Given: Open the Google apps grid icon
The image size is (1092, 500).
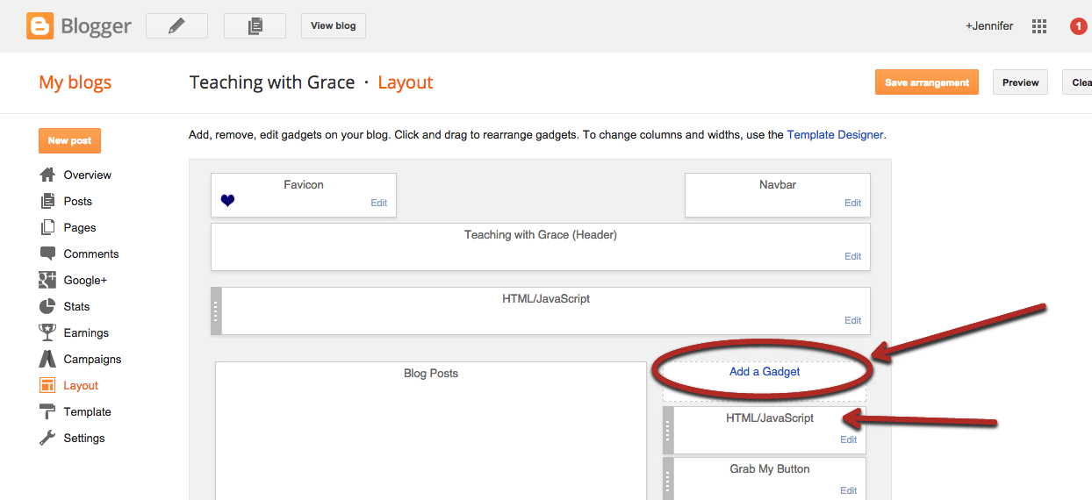Looking at the screenshot, I should pyautogui.click(x=1039, y=26).
